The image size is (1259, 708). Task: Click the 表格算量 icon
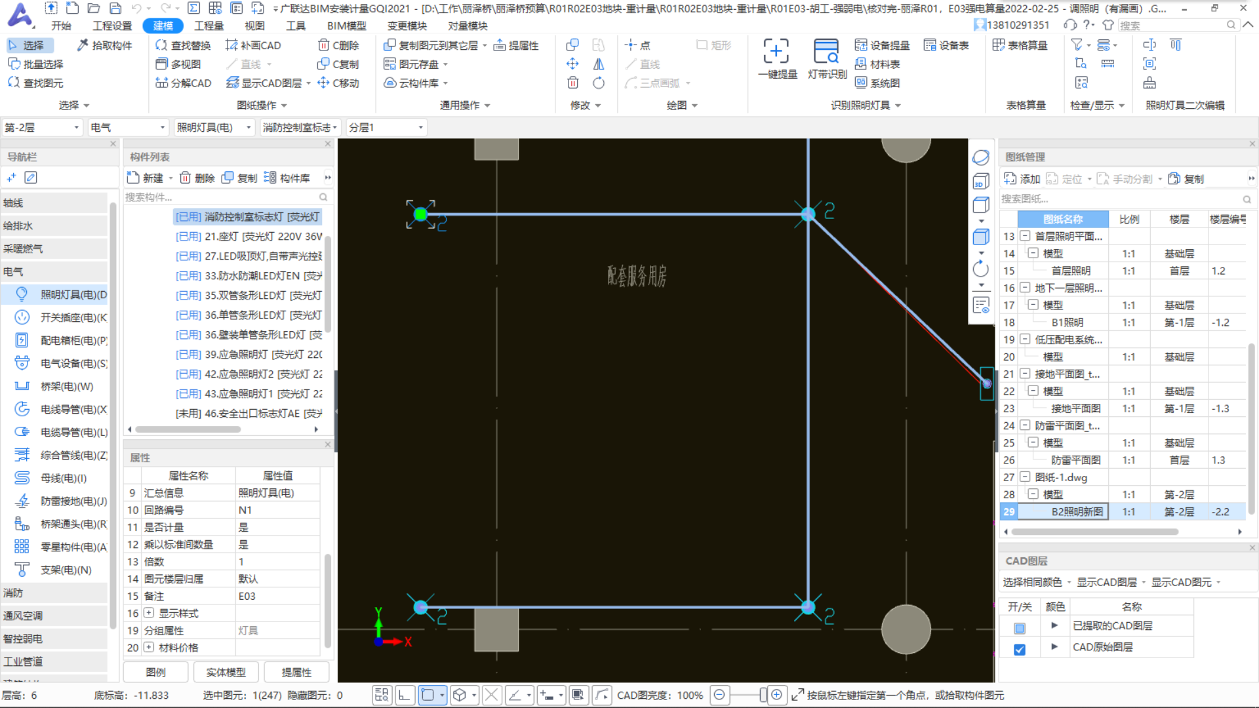(x=1020, y=45)
